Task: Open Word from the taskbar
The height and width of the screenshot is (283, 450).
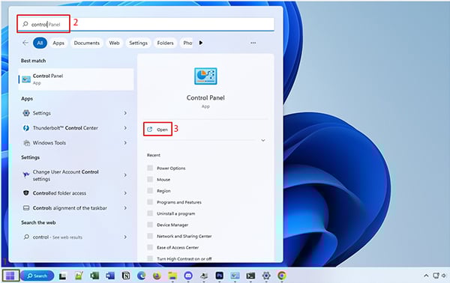Action: [x=110, y=276]
